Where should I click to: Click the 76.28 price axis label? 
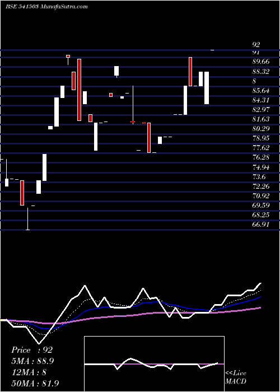tap(261, 157)
